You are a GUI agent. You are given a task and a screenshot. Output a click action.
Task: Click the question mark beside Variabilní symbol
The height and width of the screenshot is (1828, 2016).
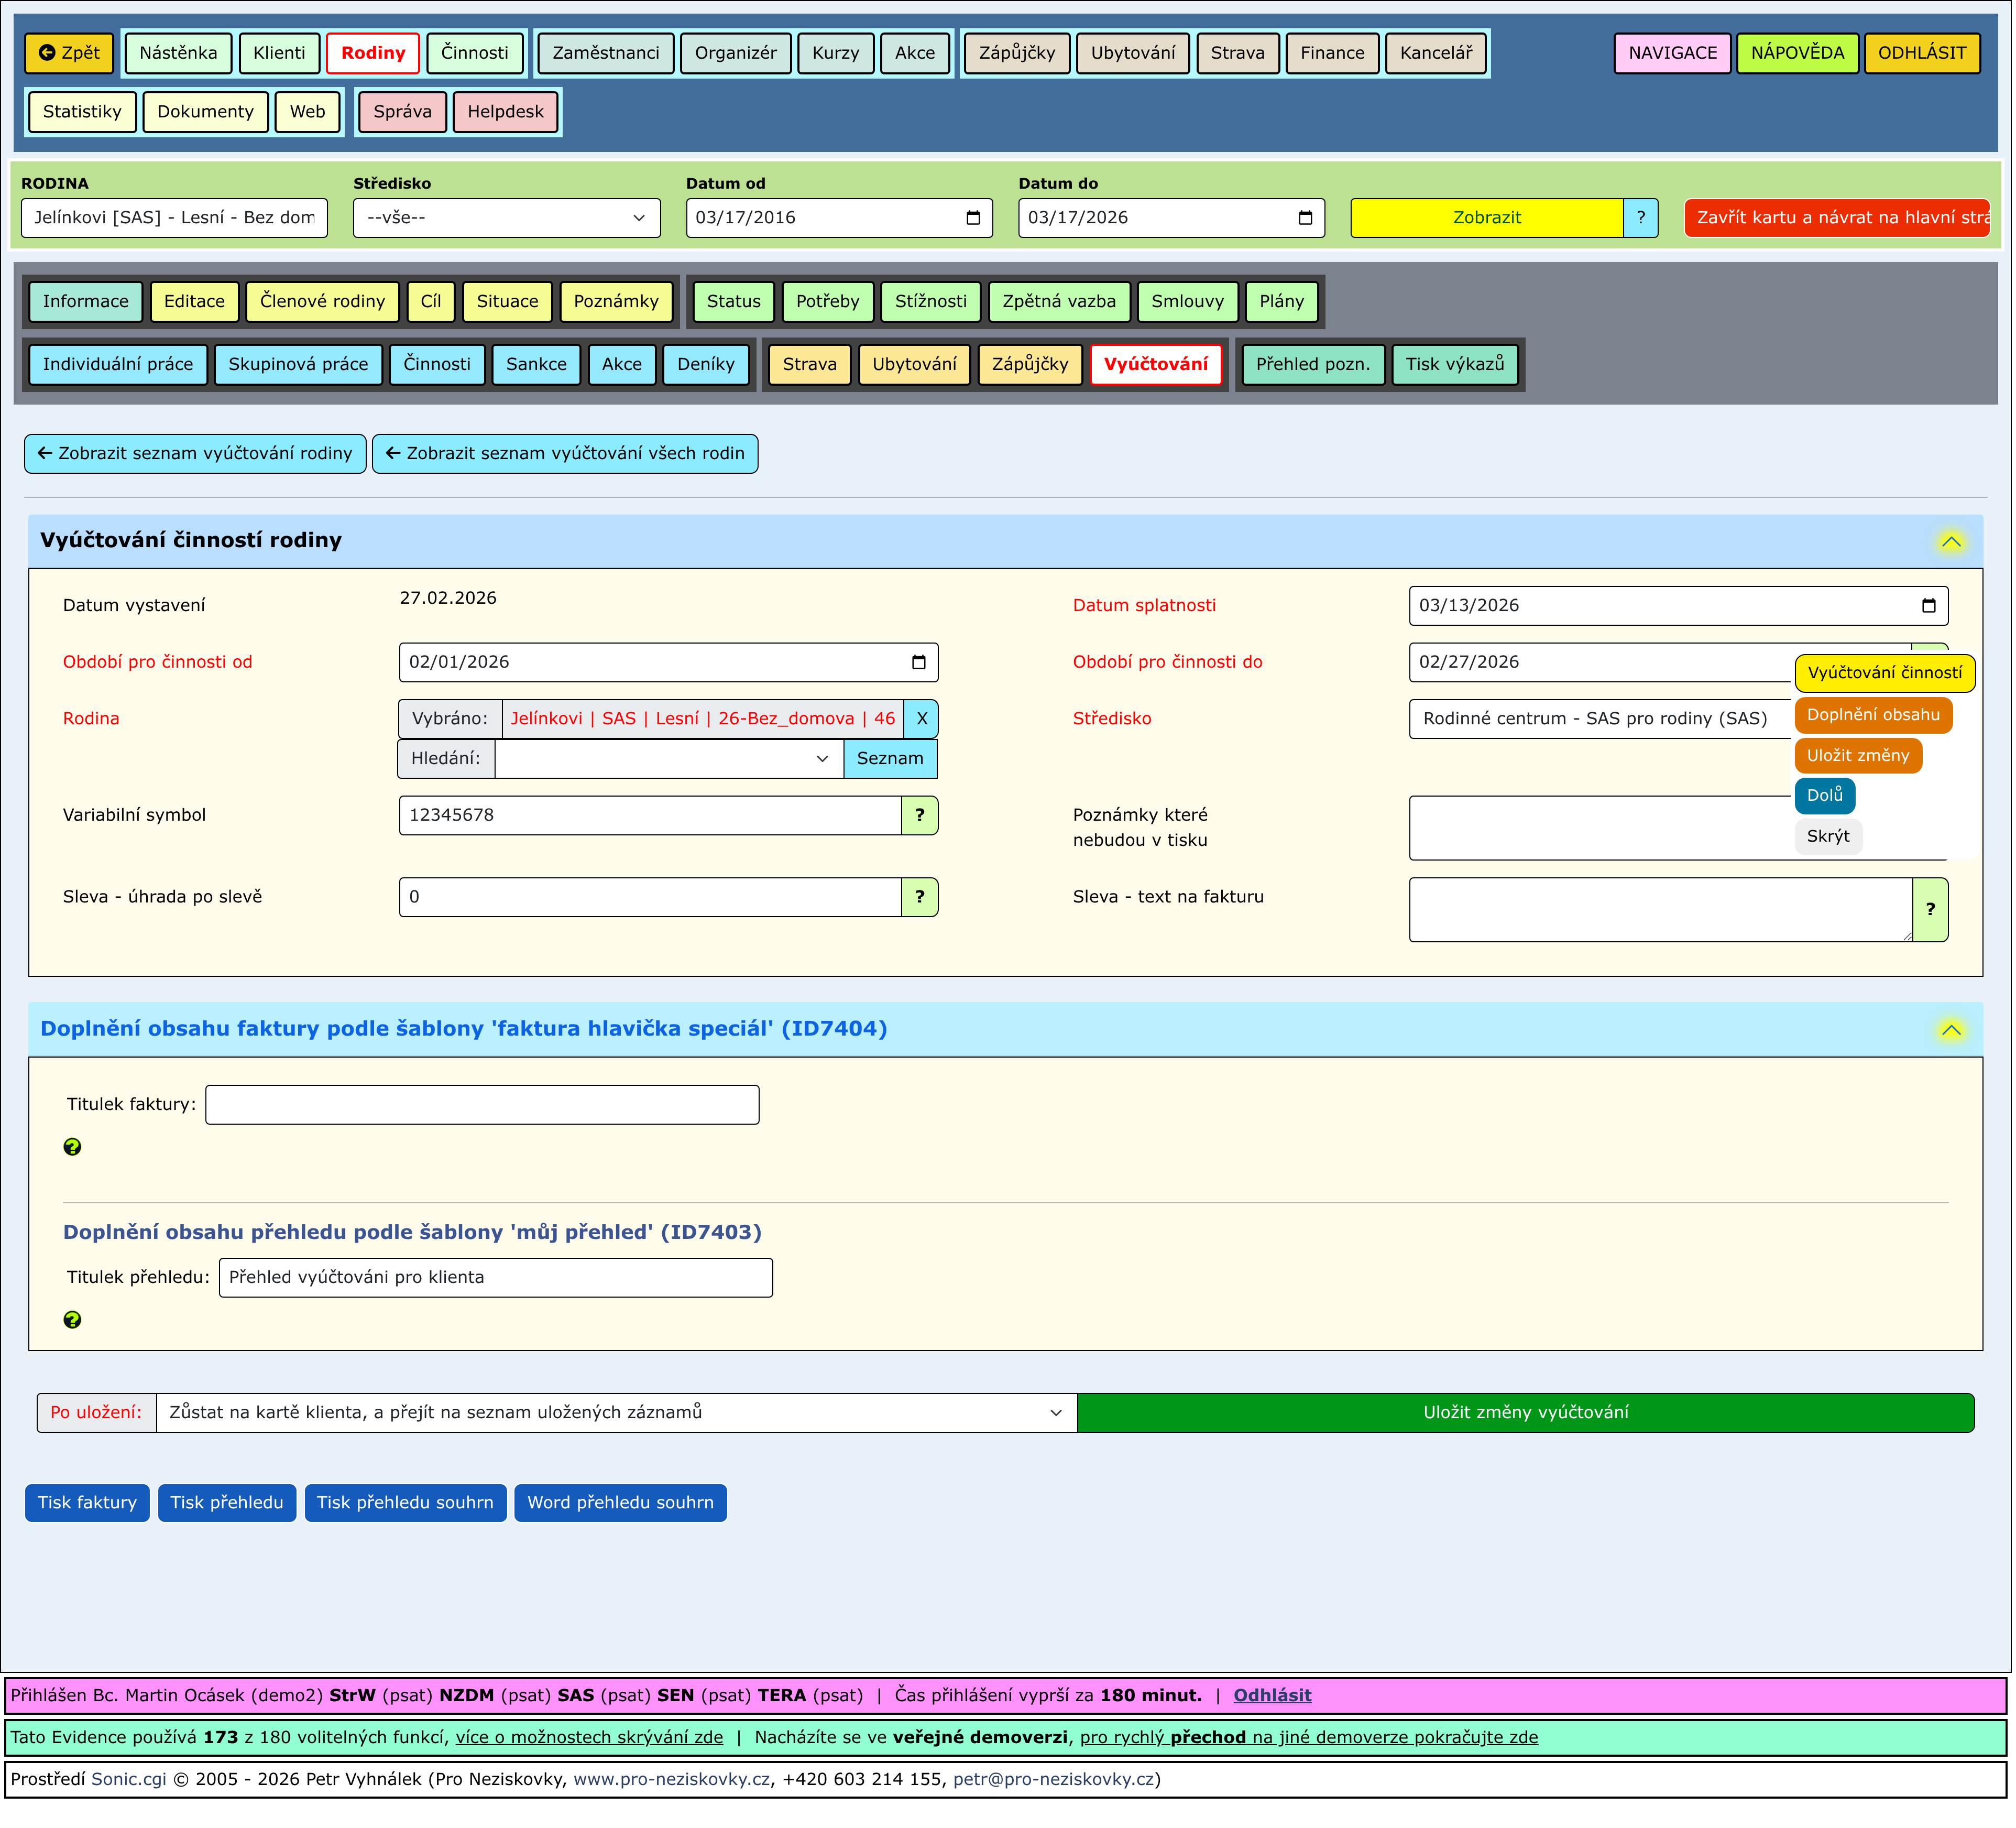[x=920, y=815]
